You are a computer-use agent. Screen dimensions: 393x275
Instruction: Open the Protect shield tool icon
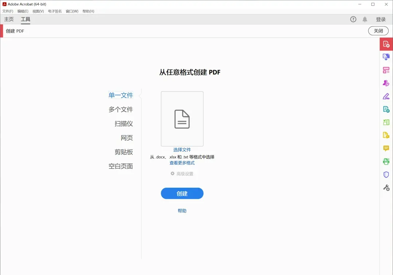[x=386, y=174]
